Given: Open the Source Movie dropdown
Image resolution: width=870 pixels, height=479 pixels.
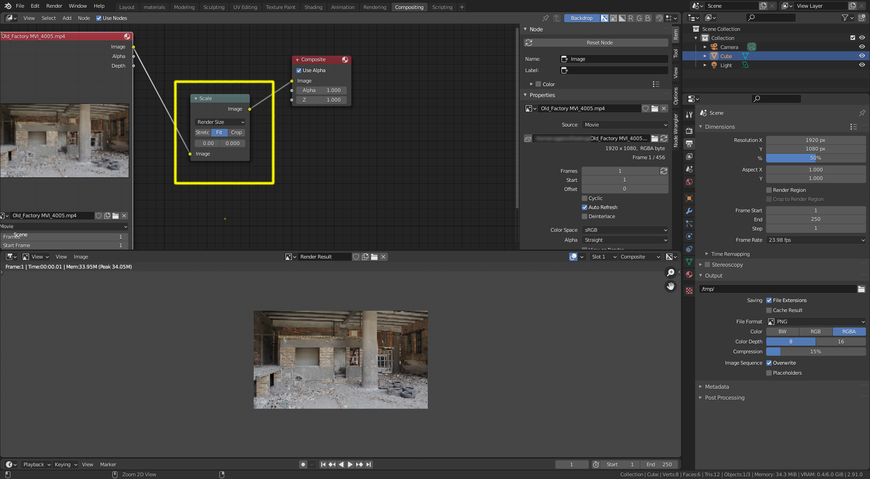Looking at the screenshot, I should coord(625,125).
